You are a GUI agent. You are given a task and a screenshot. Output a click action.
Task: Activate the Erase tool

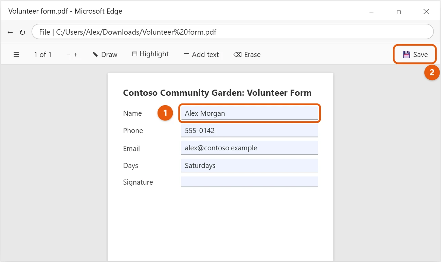coord(247,55)
